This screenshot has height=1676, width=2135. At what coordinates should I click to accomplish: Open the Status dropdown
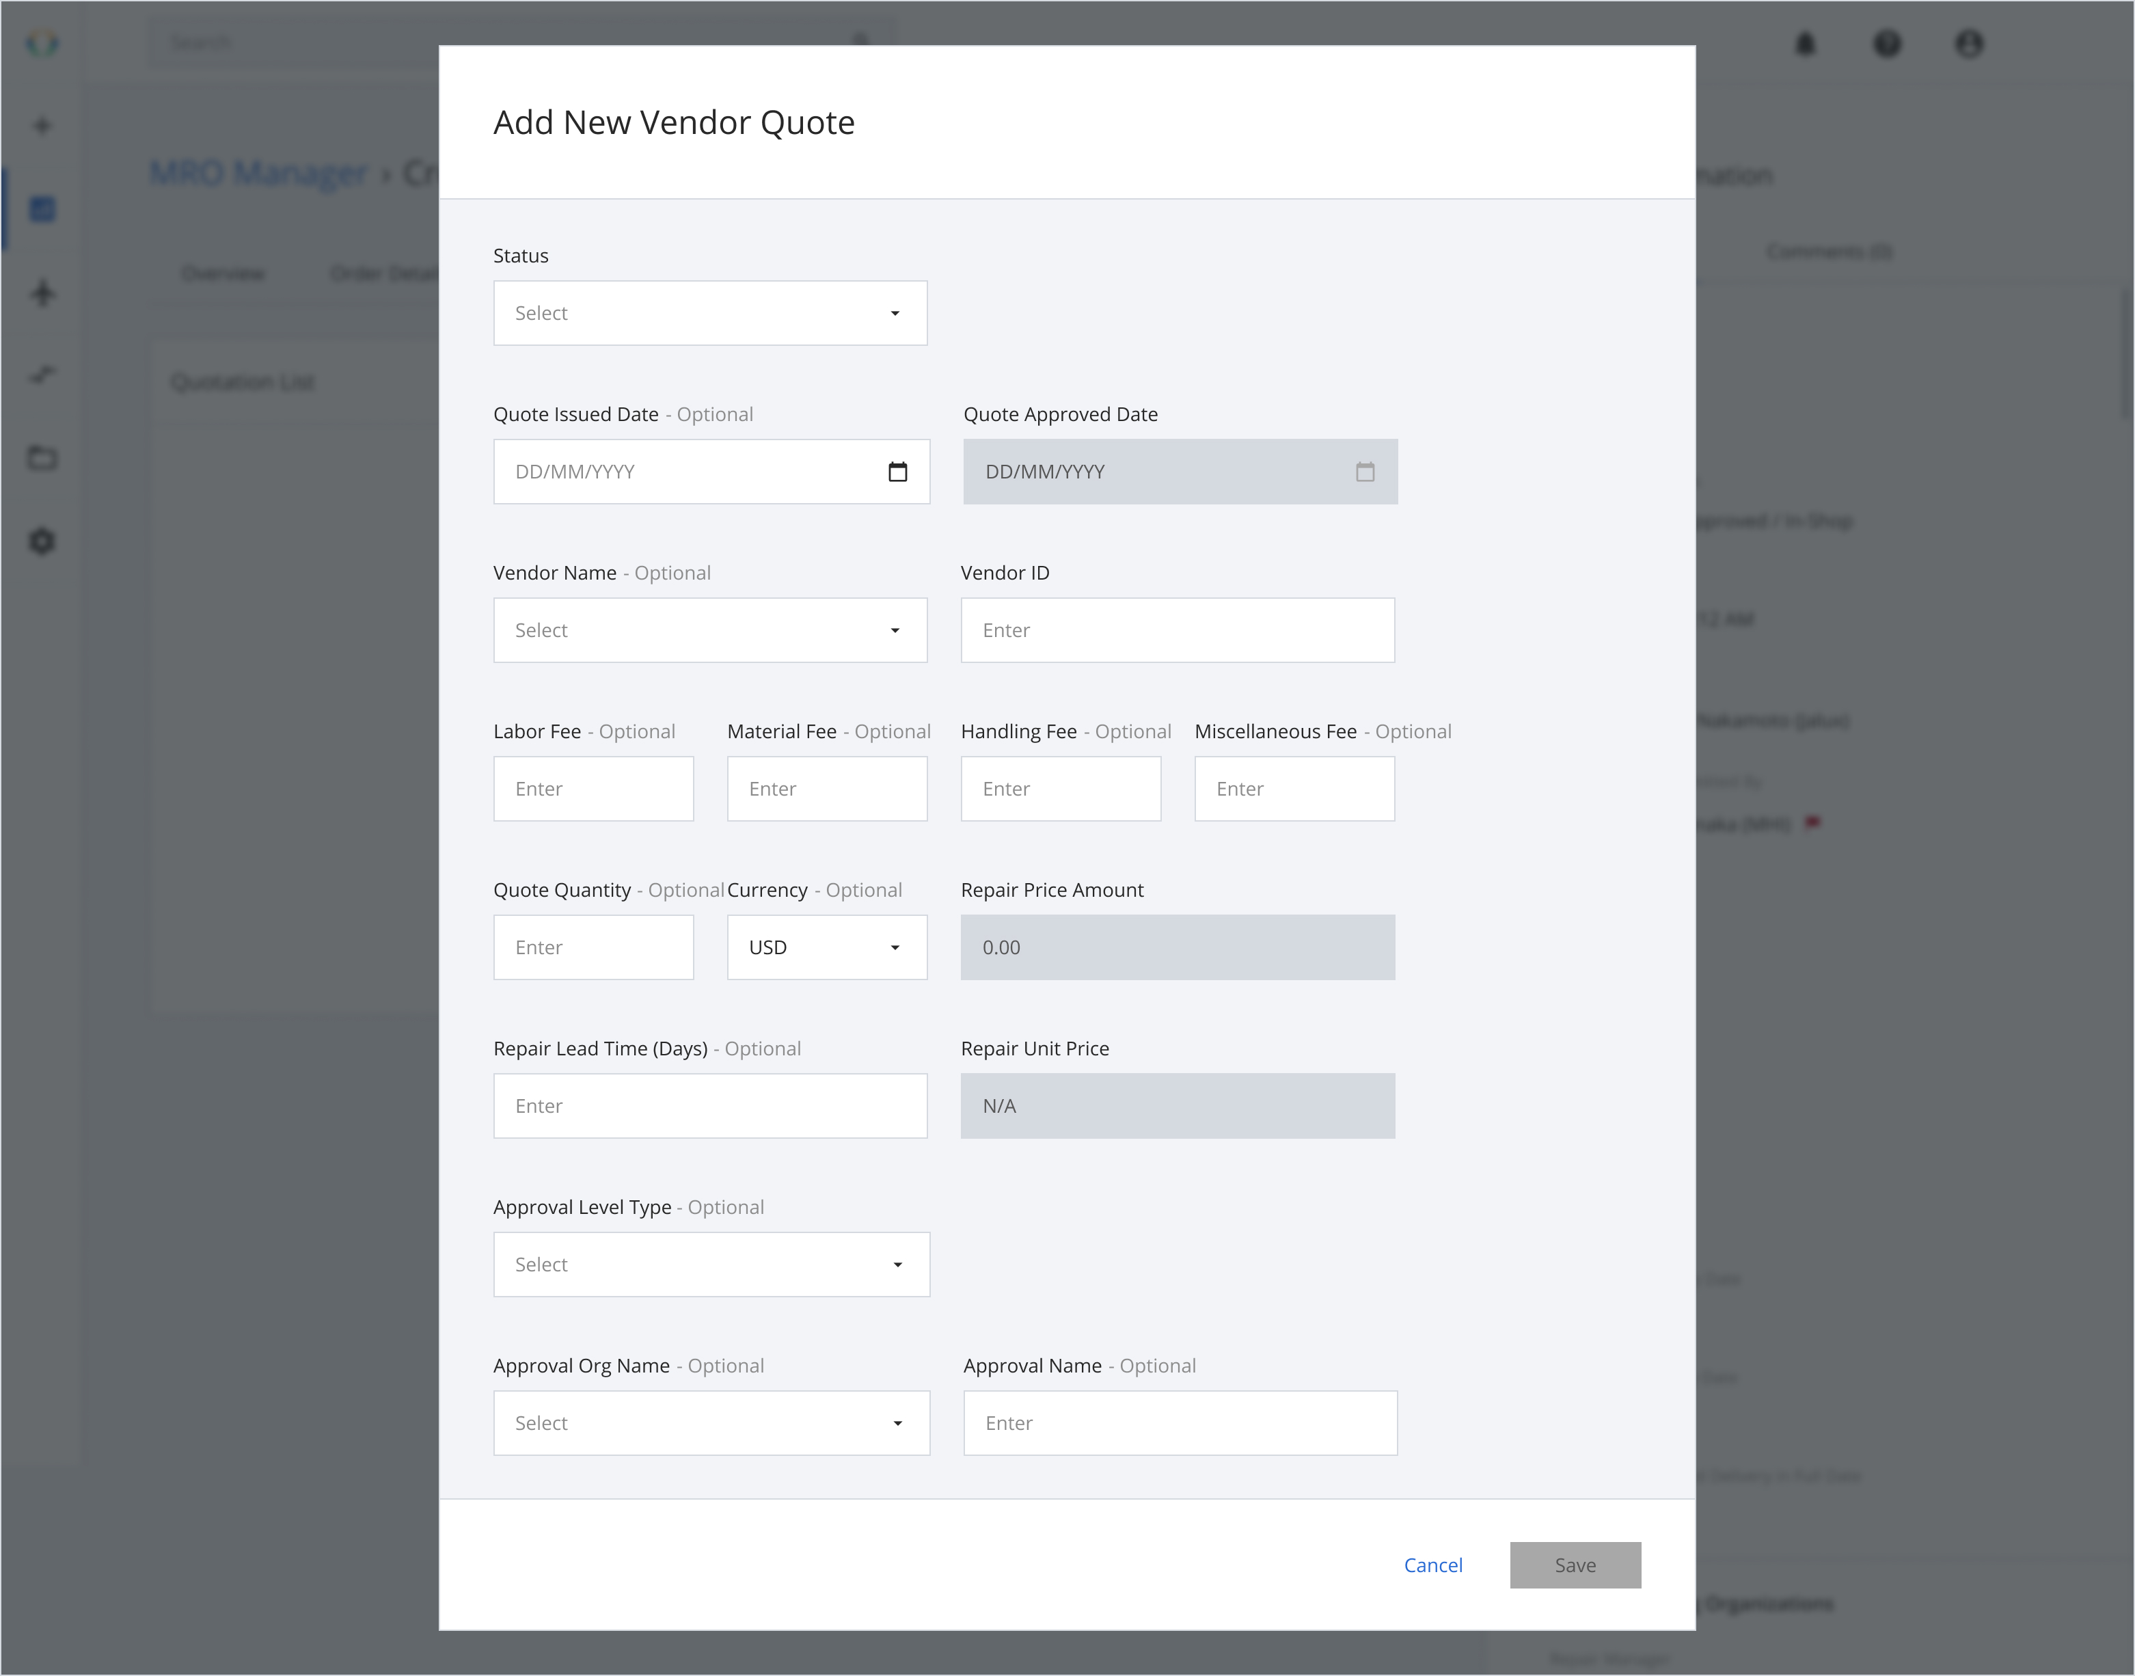coord(709,312)
